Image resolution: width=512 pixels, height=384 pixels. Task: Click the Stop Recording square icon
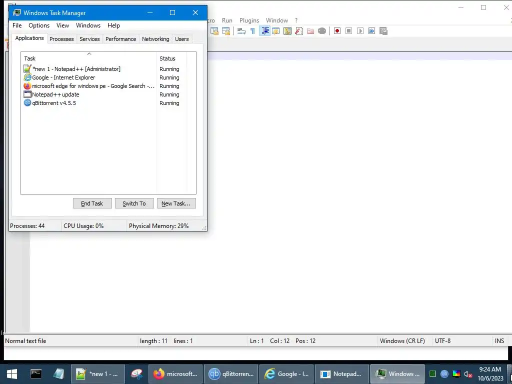tap(348, 31)
